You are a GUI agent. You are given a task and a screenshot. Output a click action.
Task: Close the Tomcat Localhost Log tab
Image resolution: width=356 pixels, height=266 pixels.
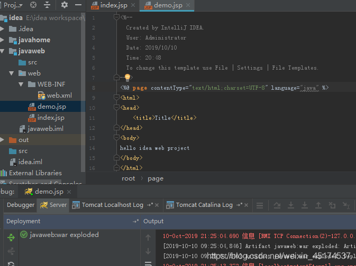[157, 205]
